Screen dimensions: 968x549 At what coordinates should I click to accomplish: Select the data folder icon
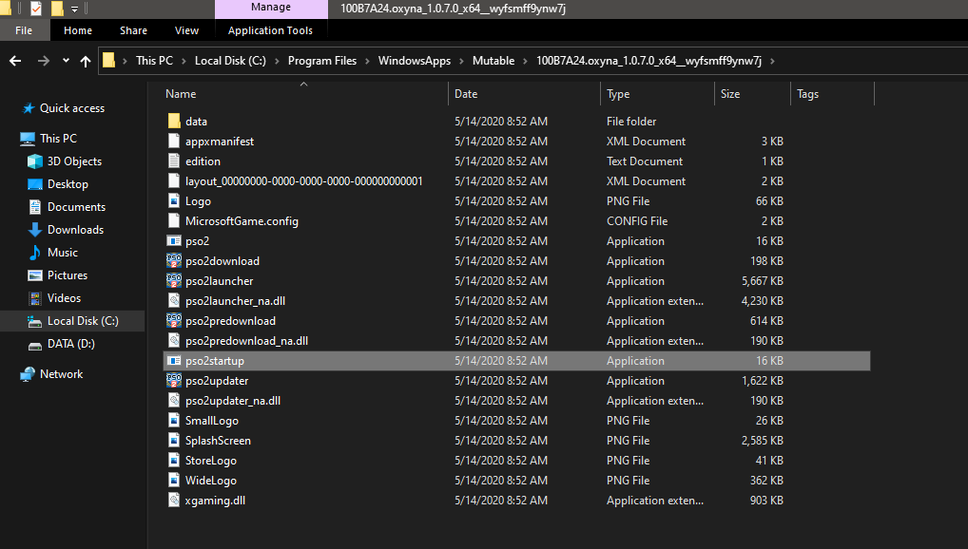coord(174,121)
